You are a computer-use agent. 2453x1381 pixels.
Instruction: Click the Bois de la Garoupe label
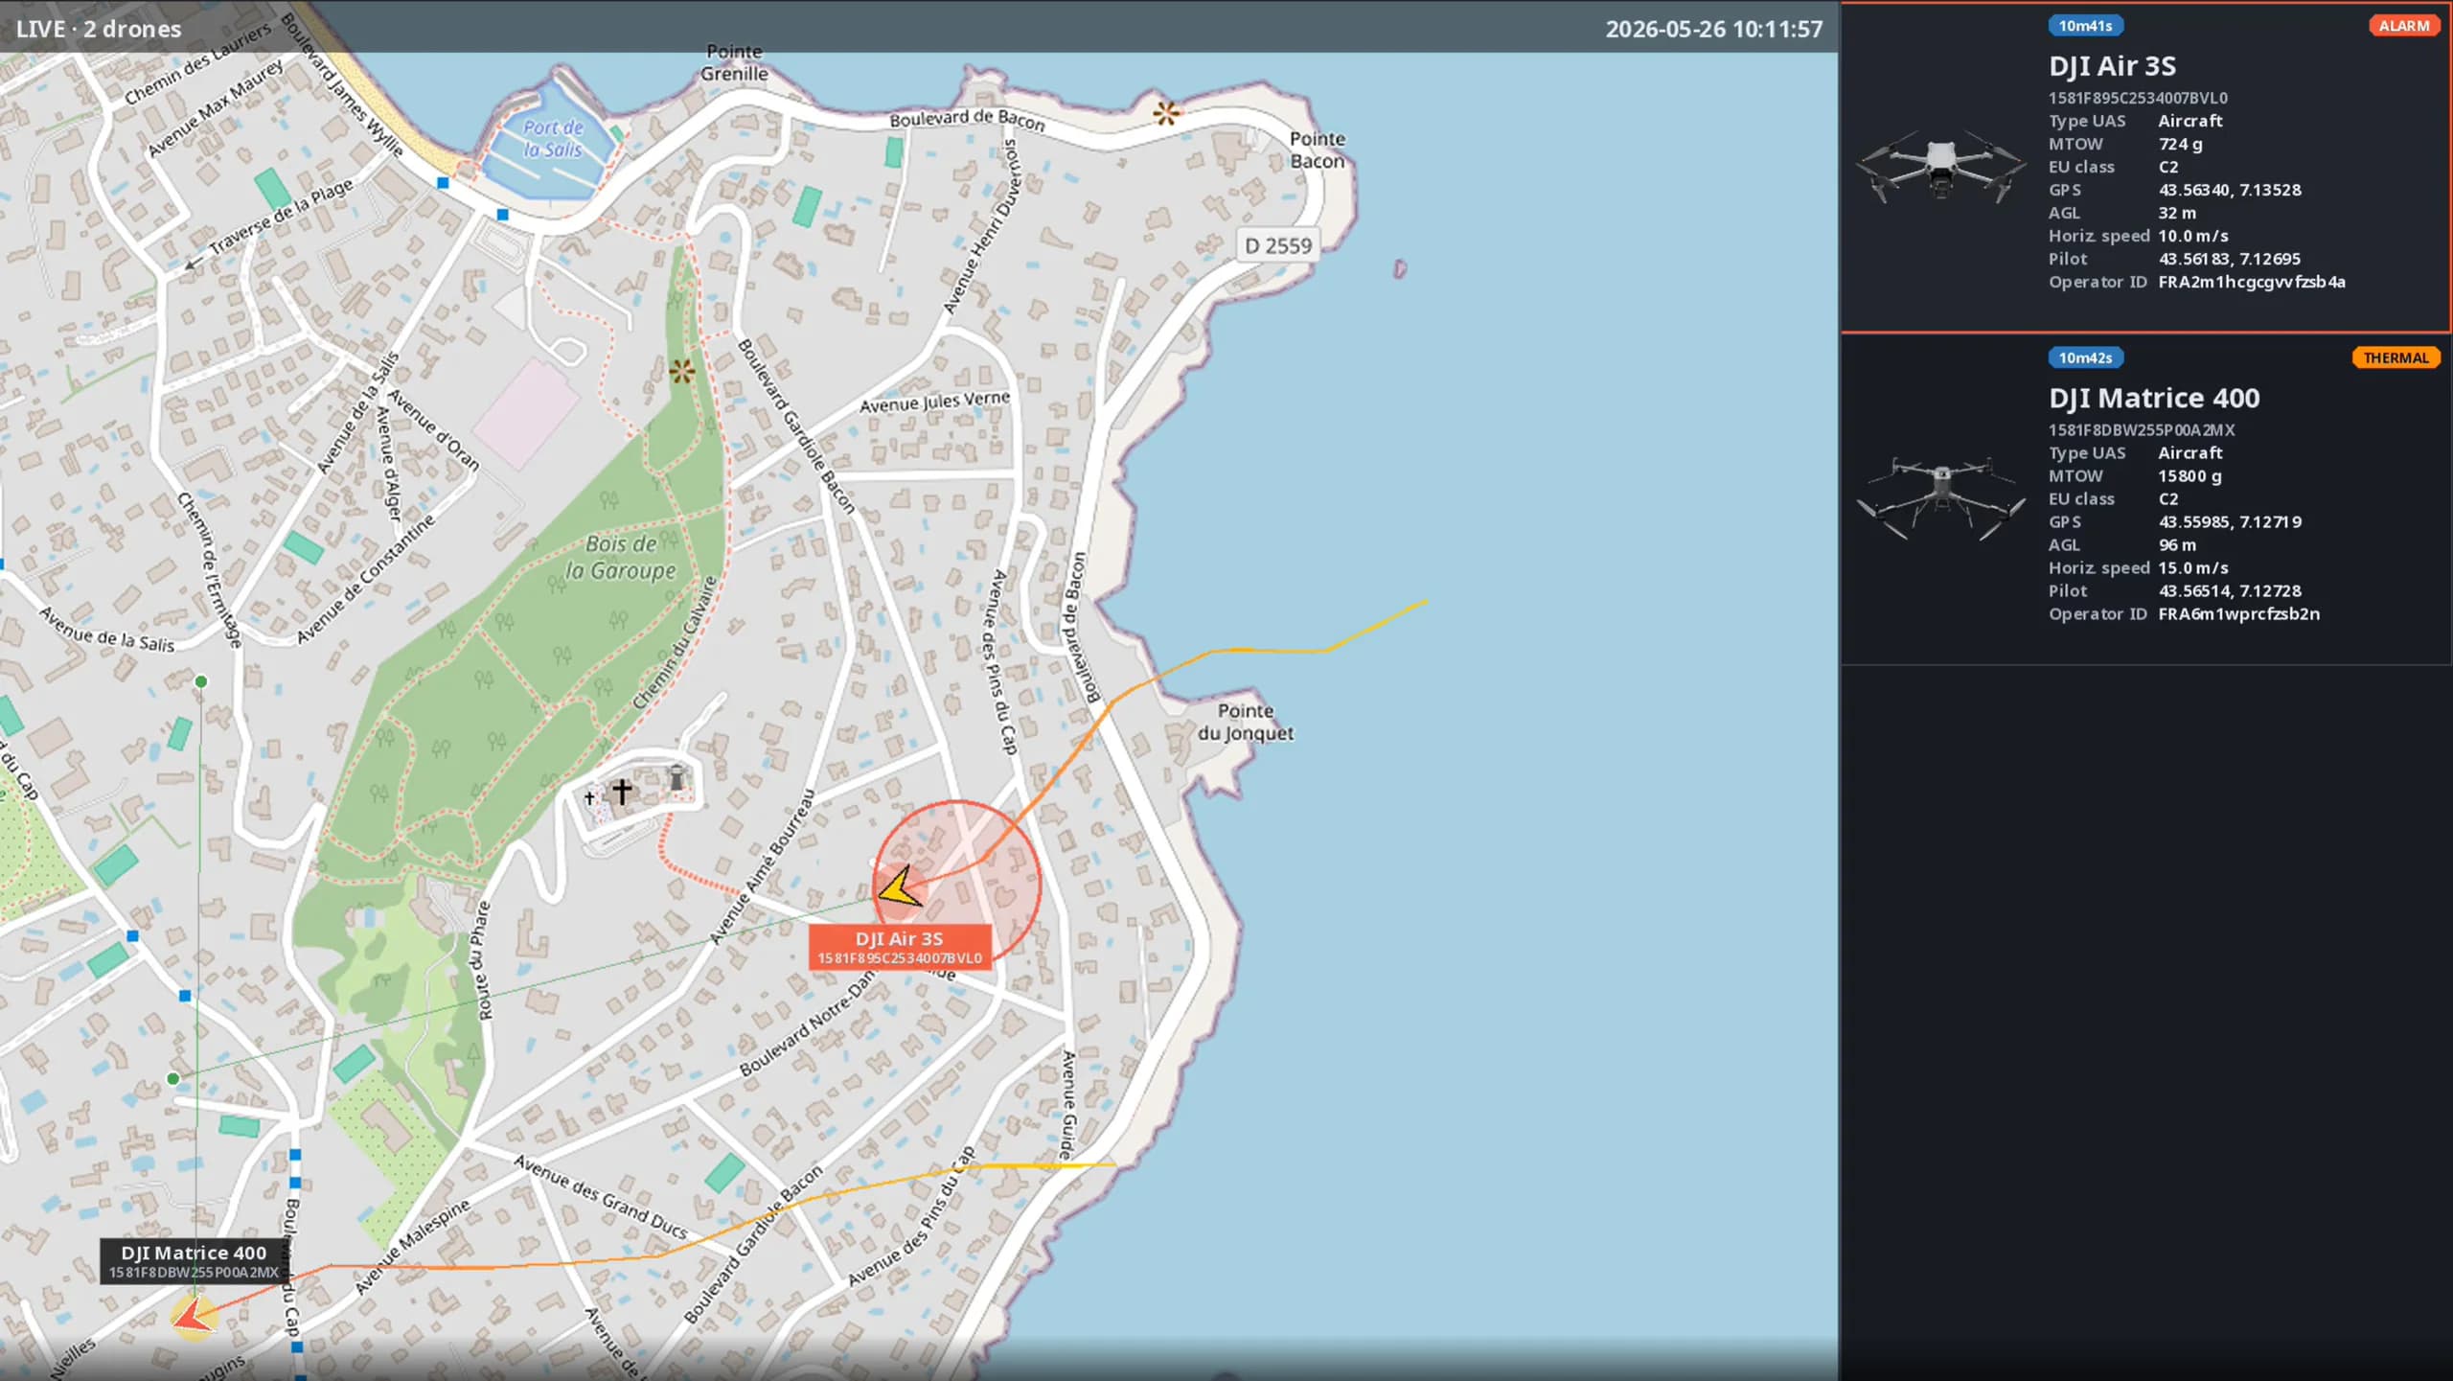(621, 557)
